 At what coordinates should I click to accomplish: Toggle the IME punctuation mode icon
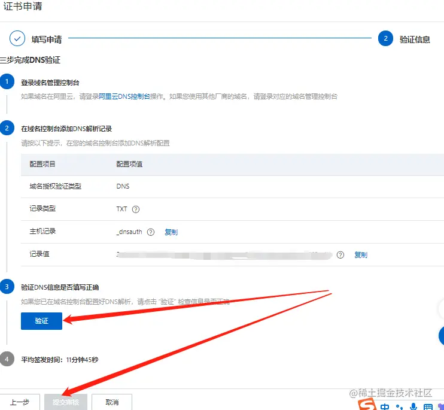(x=399, y=407)
